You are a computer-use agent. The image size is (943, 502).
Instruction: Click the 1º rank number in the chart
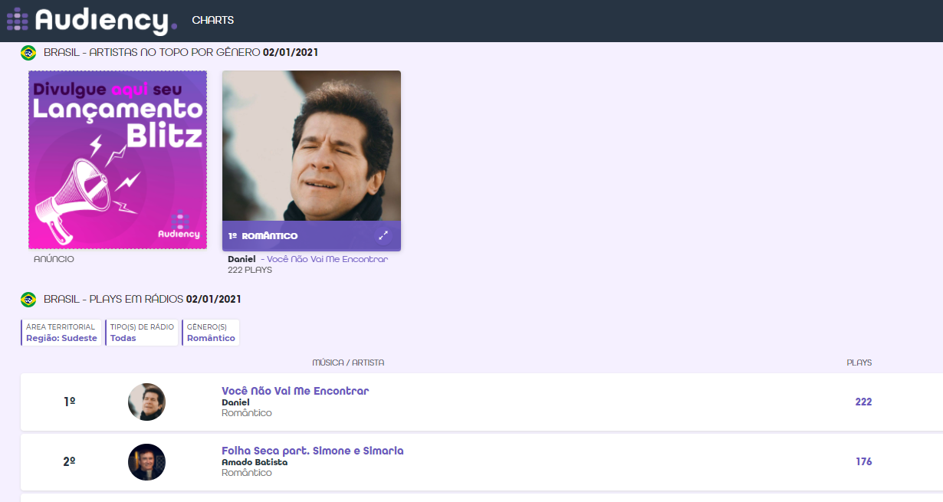click(70, 402)
